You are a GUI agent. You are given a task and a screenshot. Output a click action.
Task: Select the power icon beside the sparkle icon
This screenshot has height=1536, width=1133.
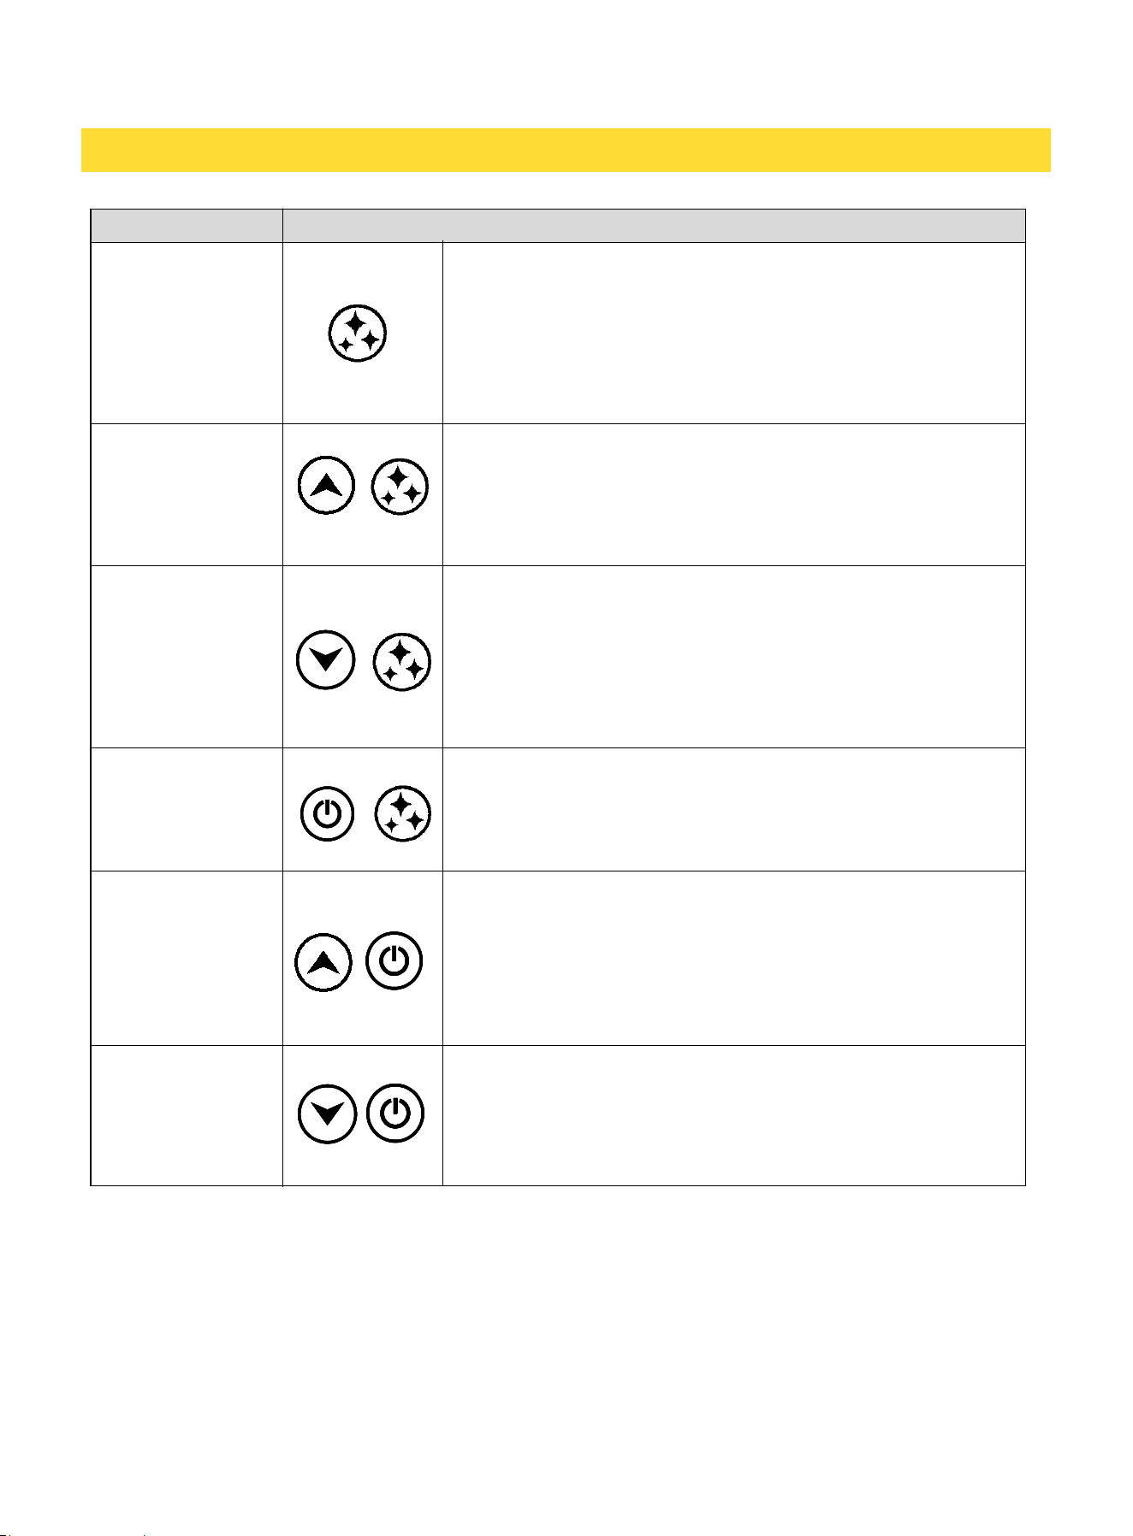point(327,813)
